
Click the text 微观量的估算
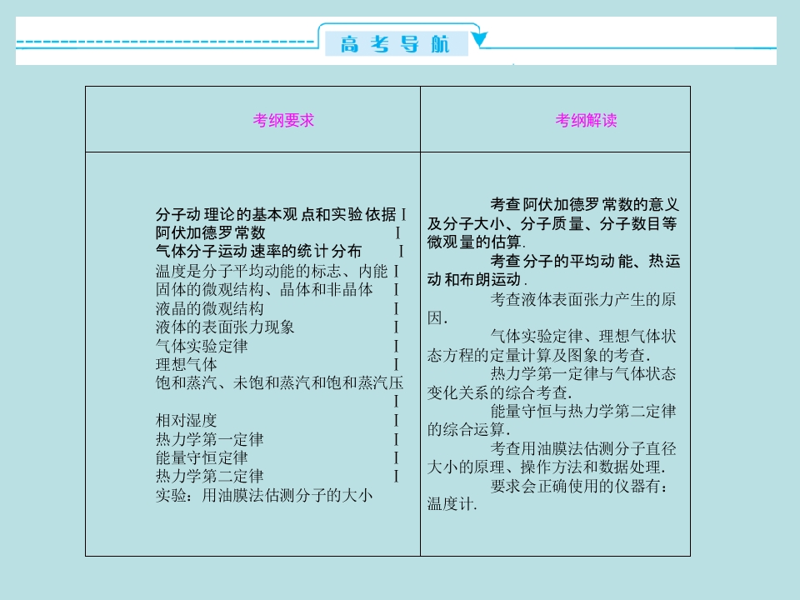point(474,242)
